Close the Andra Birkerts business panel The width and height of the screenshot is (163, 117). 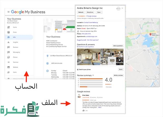(x=122, y=8)
